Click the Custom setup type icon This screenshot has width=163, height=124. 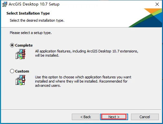pos(20,80)
